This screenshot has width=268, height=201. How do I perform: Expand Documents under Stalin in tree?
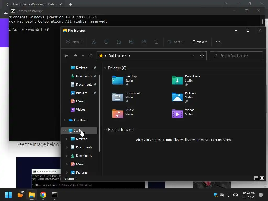[67, 147]
